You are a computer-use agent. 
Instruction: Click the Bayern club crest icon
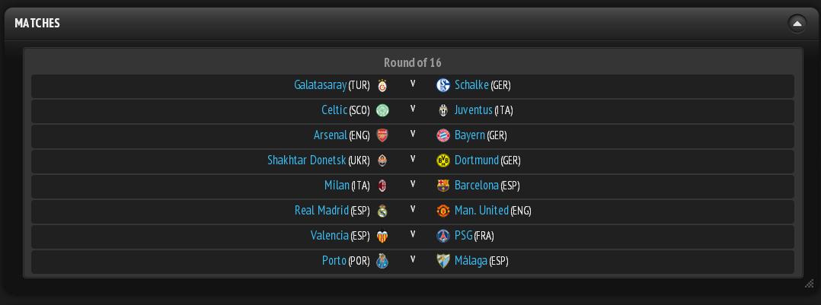pos(443,135)
